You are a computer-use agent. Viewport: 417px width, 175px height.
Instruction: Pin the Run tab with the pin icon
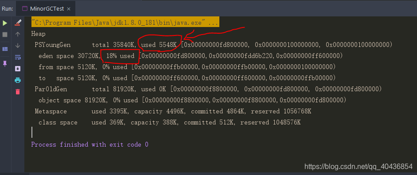[x=5, y=63]
